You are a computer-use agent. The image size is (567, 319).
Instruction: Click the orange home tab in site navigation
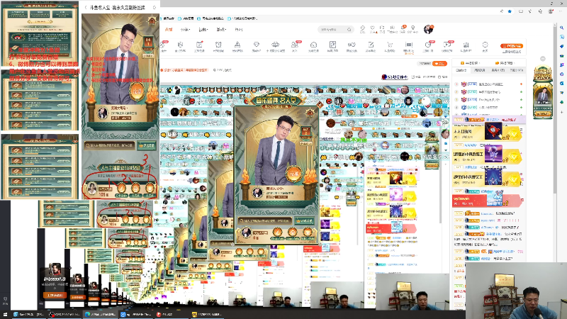click(x=169, y=29)
